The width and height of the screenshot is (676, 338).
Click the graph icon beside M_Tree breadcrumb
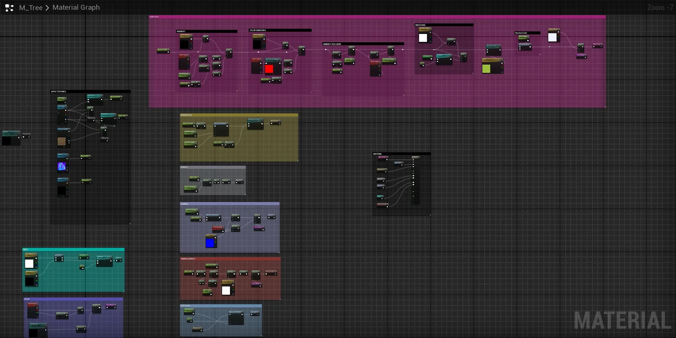[x=9, y=7]
